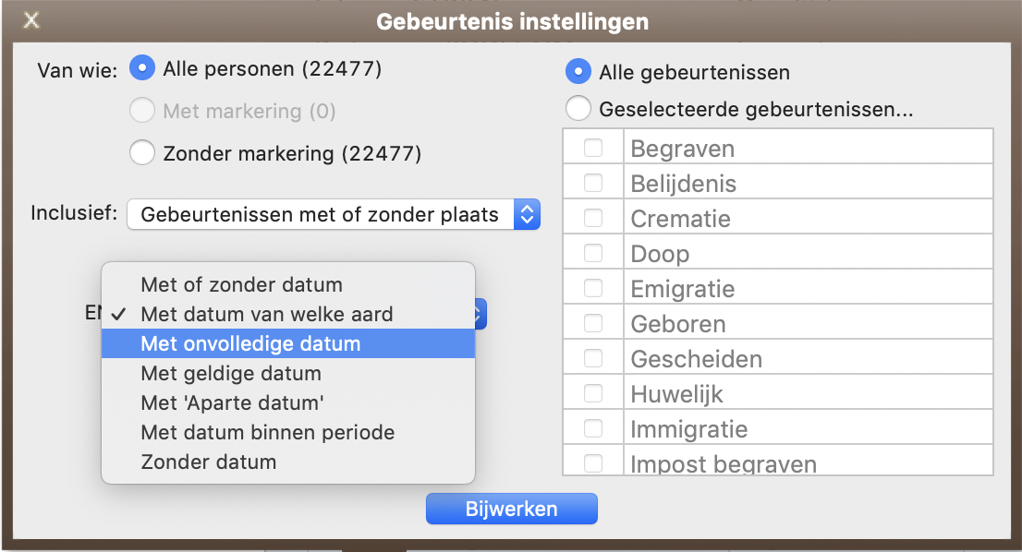Select 'Met onvolledige datum' menu entry
Screen dimensions: 1022x552
(x=250, y=344)
